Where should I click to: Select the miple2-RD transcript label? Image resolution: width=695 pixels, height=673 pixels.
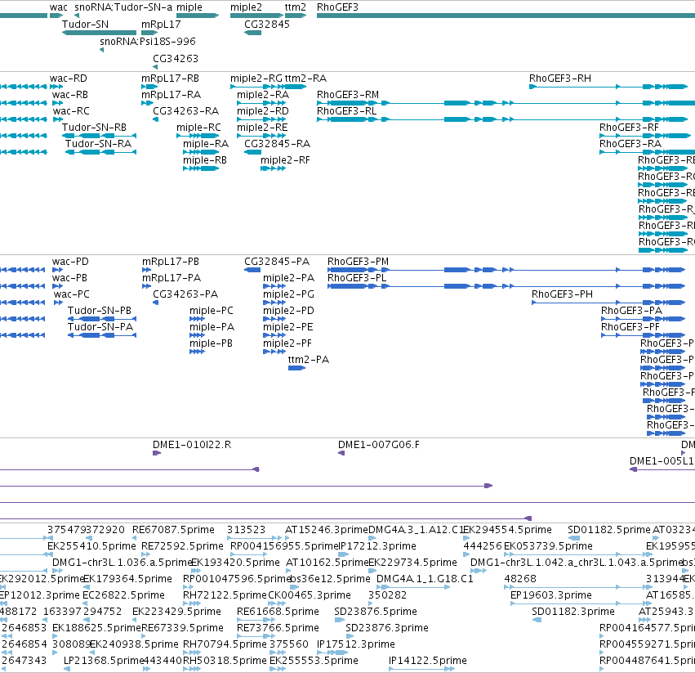pyautogui.click(x=263, y=111)
